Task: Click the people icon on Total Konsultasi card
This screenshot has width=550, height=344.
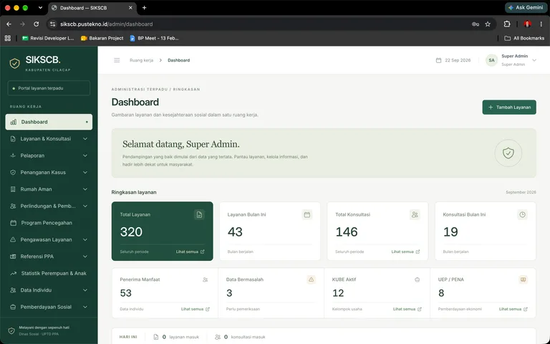Action: point(415,215)
